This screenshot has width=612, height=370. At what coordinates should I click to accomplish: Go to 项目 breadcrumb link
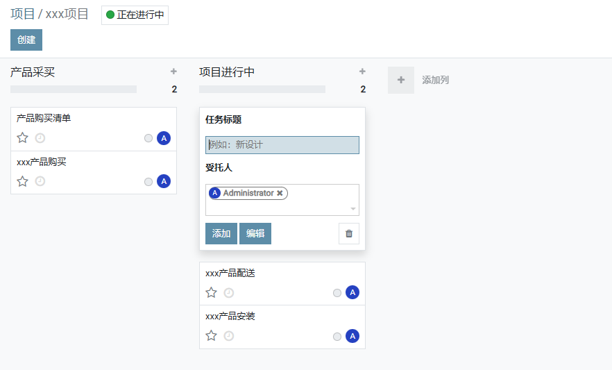tap(22, 14)
